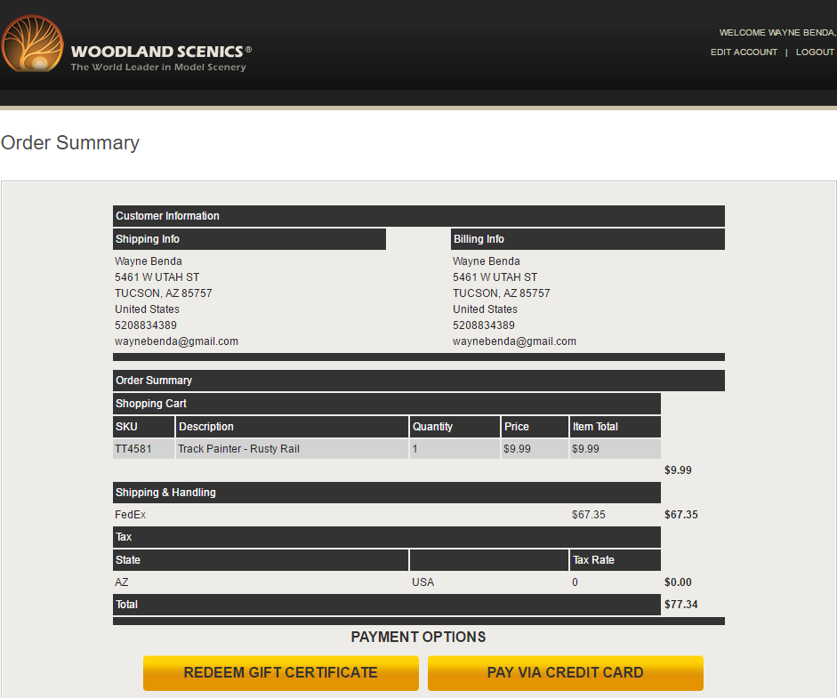The image size is (837, 698).
Task: Select the SKU value TT4581
Action: tap(133, 449)
